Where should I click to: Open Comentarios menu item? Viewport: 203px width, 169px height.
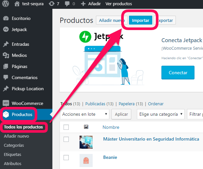point(25,77)
